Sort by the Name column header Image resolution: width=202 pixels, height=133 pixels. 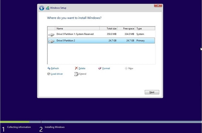tap(77, 29)
